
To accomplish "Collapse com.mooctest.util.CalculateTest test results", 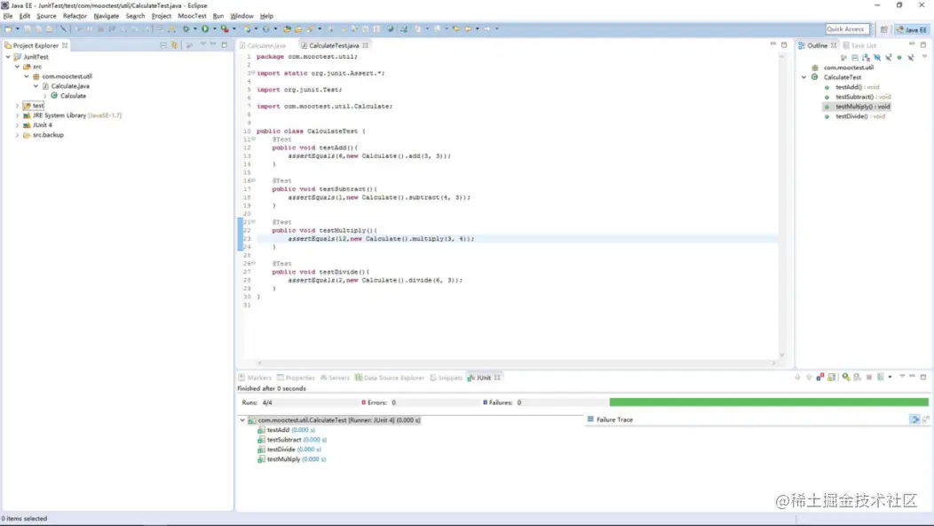I will (x=242, y=420).
